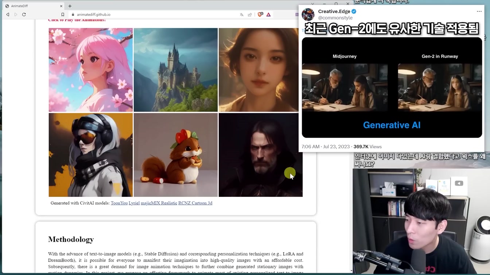The height and width of the screenshot is (275, 490).
Task: Bookmark the page with the bookmark icon
Action: (63, 15)
